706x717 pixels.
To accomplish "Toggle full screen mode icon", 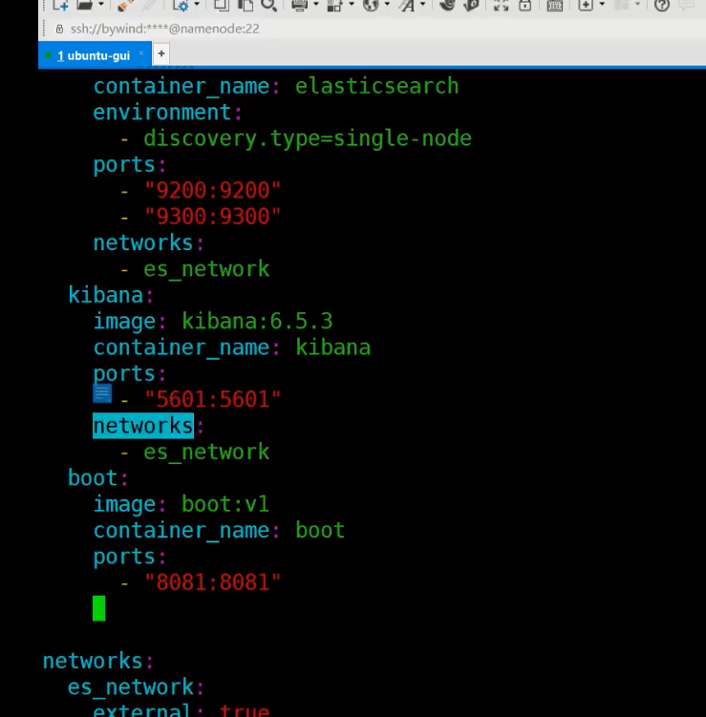I will 501,5.
